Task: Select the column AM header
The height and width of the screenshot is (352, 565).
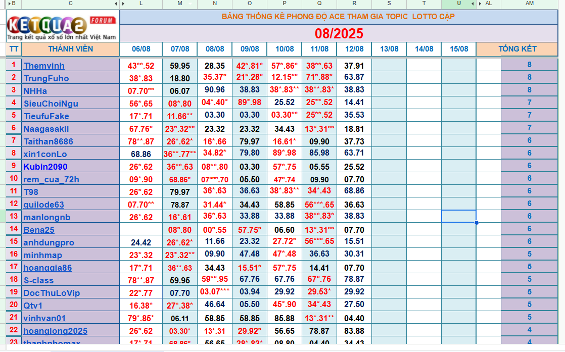Action: (x=529, y=3)
